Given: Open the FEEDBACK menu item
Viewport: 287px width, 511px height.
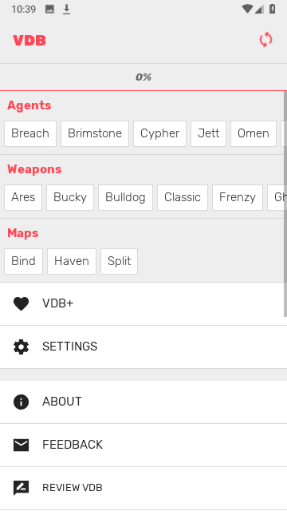Looking at the screenshot, I should (143, 445).
